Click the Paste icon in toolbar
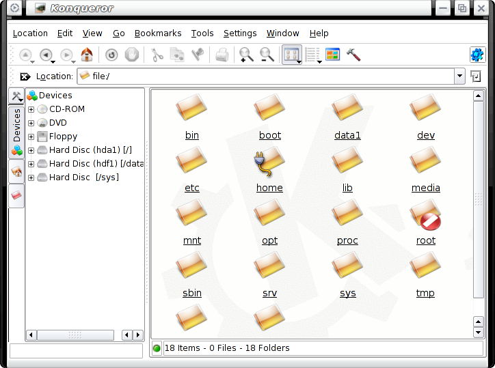495x368 pixels. coord(198,55)
